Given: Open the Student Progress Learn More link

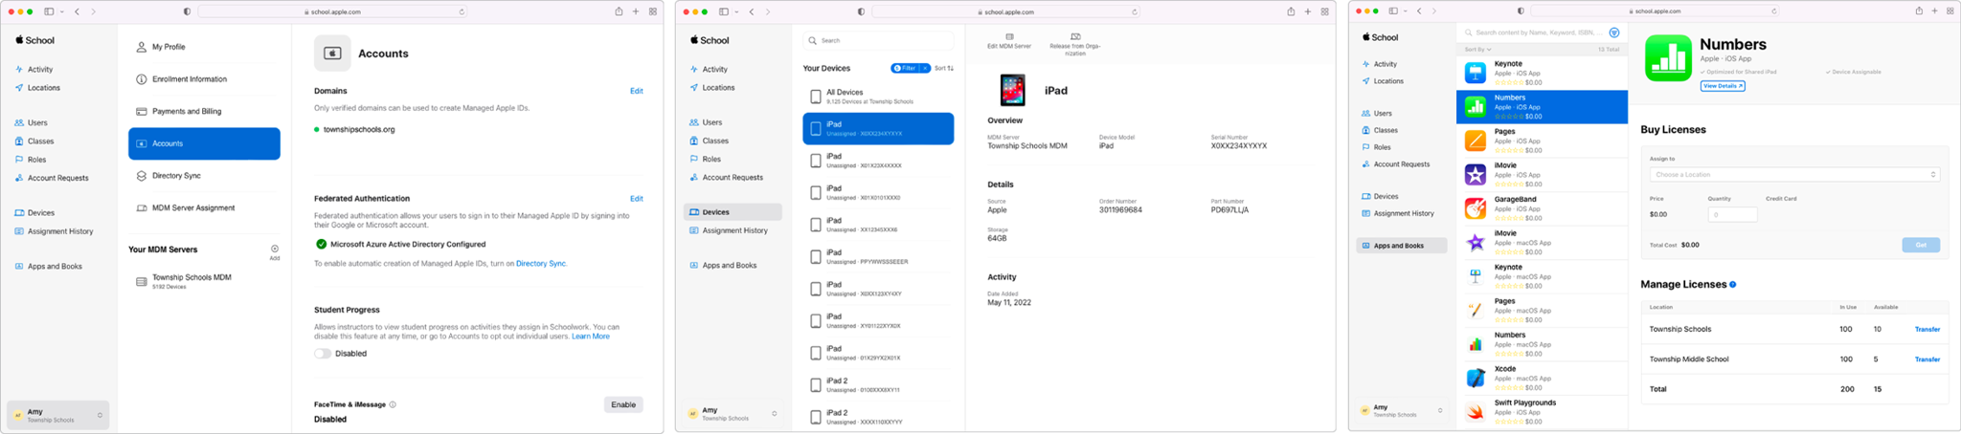Looking at the screenshot, I should [591, 336].
